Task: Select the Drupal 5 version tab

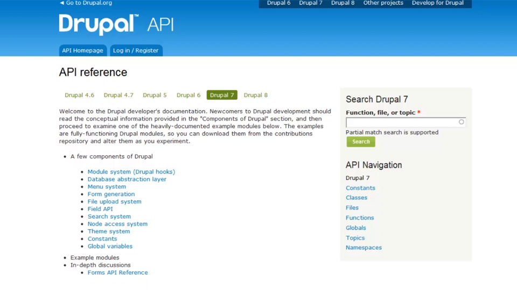Action: pyautogui.click(x=155, y=95)
